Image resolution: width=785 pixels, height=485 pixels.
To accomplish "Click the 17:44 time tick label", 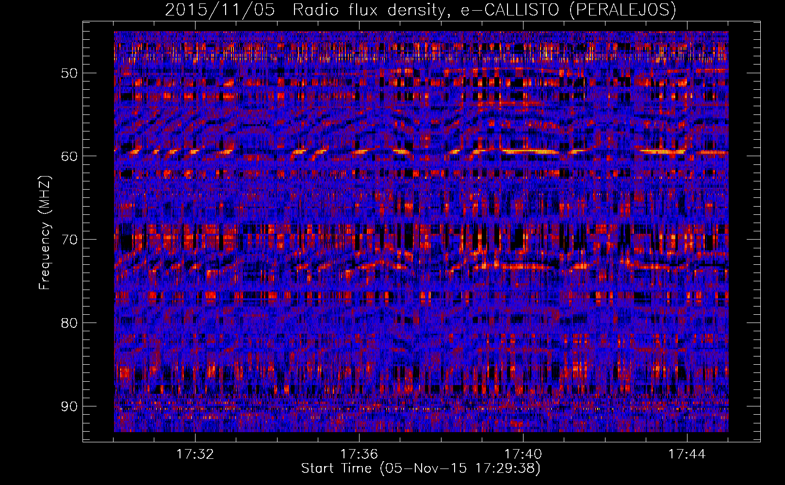I will point(687,454).
